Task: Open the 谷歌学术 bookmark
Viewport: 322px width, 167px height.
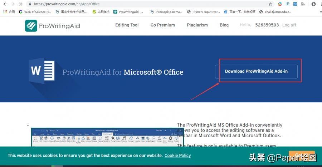Action: pyautogui.click(x=101, y=12)
